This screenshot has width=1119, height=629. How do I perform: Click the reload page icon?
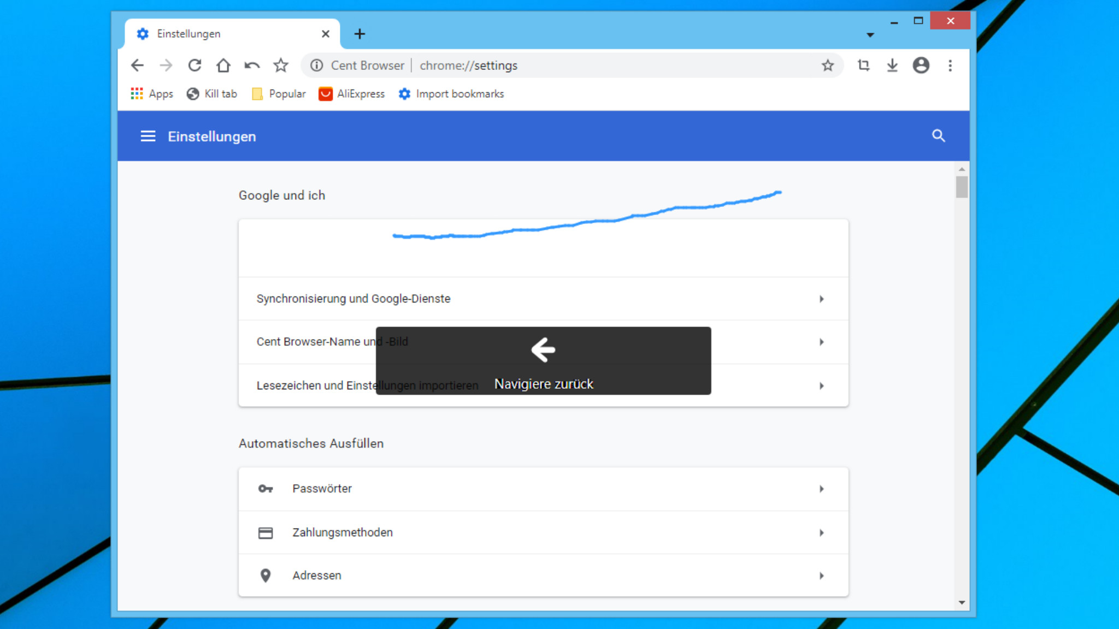pos(195,66)
